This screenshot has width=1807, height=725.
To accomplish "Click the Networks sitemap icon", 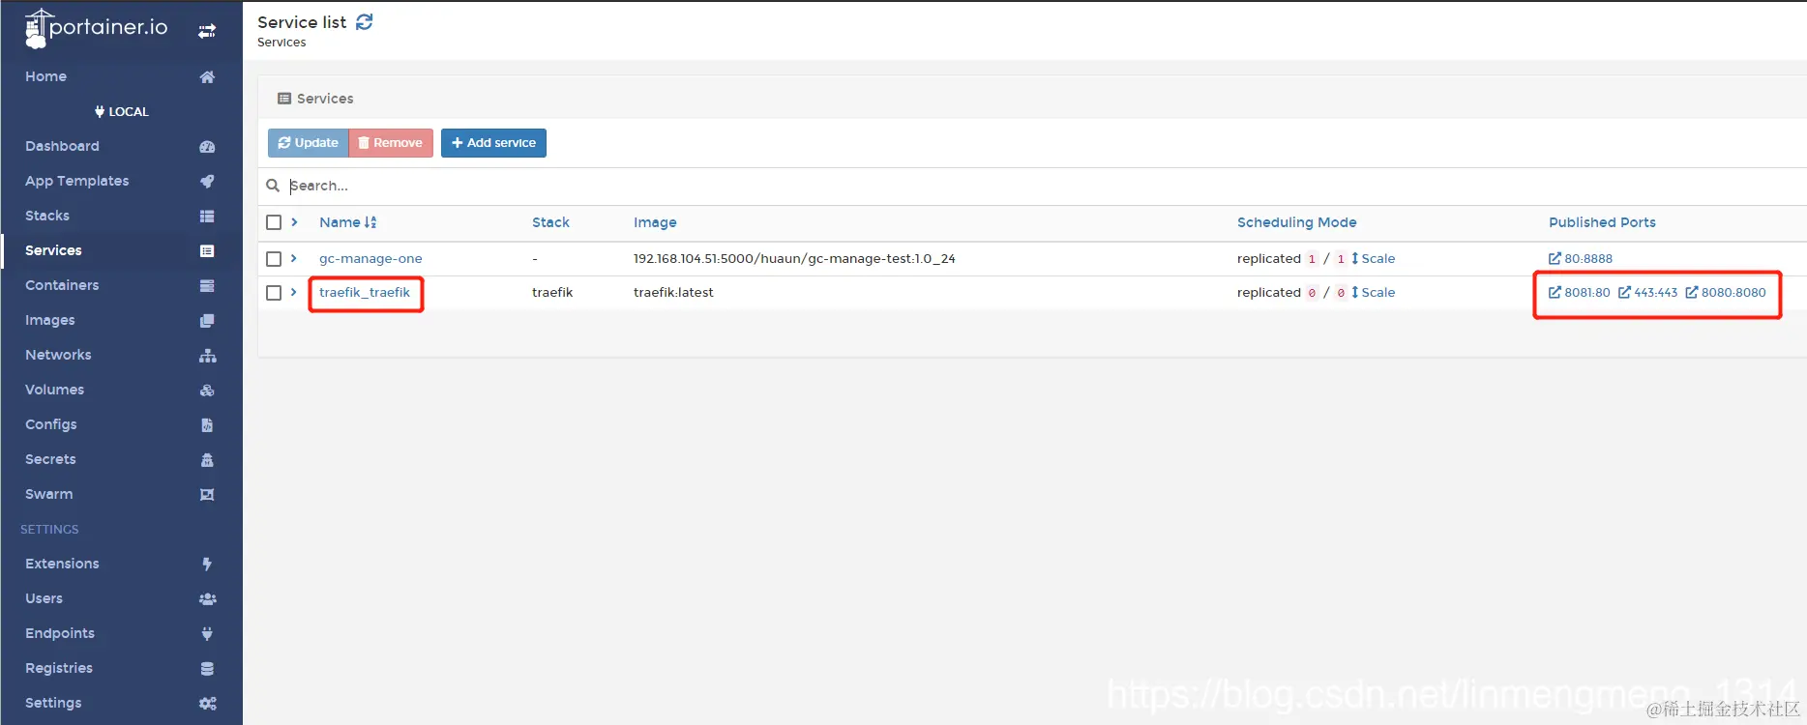I will tap(207, 355).
